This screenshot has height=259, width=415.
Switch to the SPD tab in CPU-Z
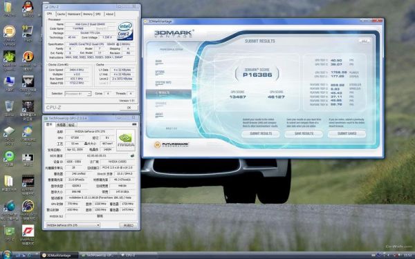(98, 14)
